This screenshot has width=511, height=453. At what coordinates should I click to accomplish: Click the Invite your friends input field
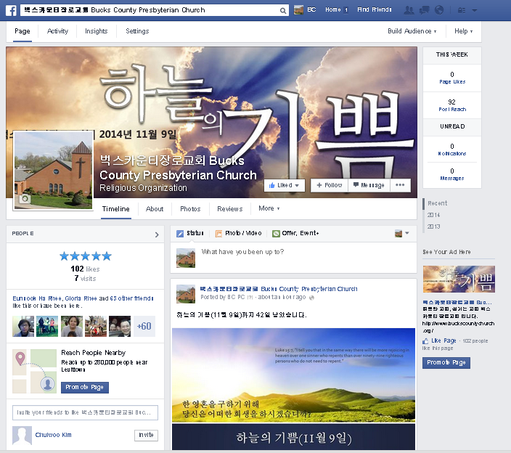tap(85, 412)
